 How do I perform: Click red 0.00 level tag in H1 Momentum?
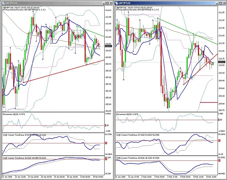click(219, 120)
